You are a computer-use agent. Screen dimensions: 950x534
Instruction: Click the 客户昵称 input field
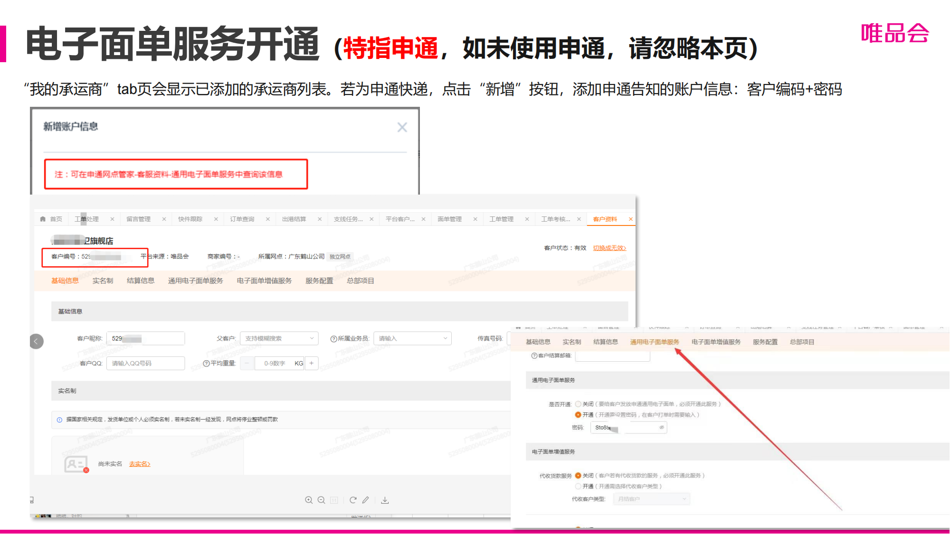click(145, 338)
